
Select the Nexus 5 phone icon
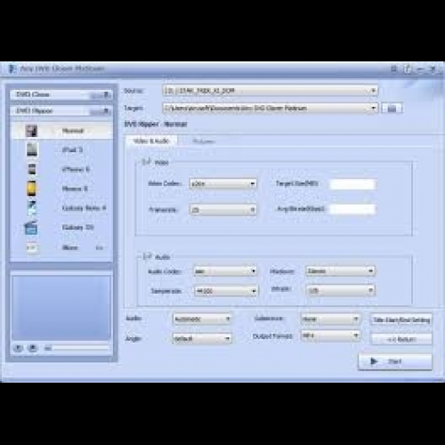(32, 189)
